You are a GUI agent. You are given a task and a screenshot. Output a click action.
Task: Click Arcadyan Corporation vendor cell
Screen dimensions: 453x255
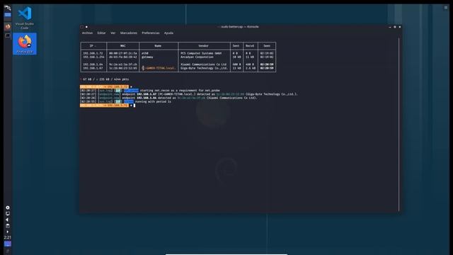click(197, 57)
